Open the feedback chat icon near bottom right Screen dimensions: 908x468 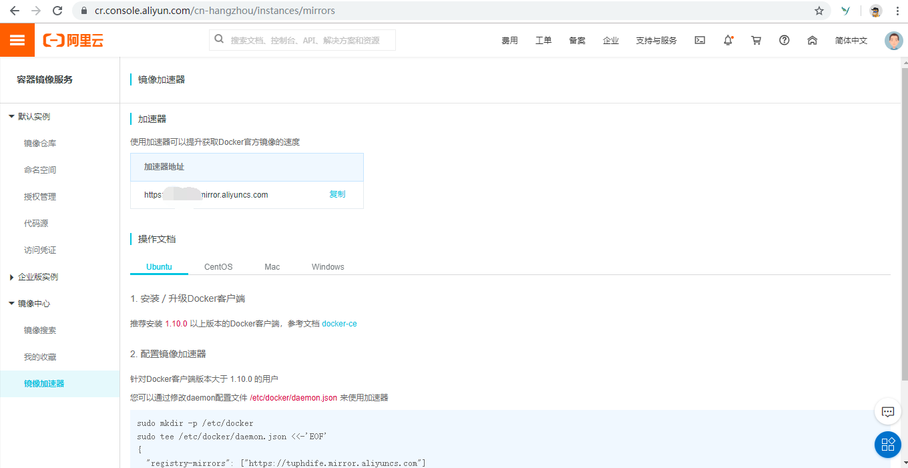pos(887,412)
